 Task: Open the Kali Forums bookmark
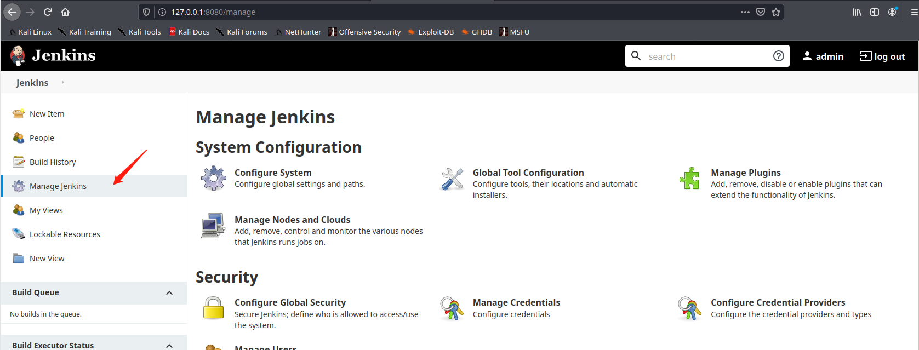(242, 32)
